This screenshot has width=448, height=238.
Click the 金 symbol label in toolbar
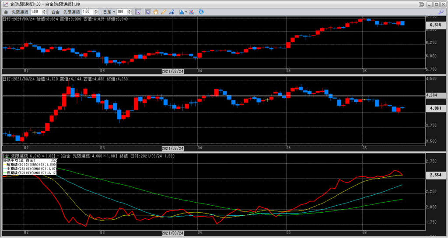pos(5,12)
